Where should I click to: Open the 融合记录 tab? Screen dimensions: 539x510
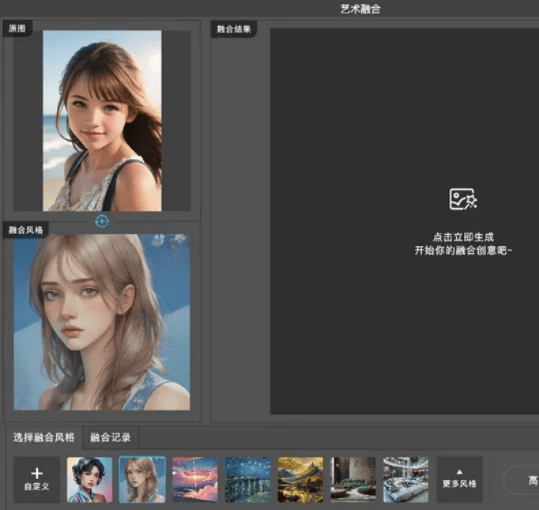(111, 437)
